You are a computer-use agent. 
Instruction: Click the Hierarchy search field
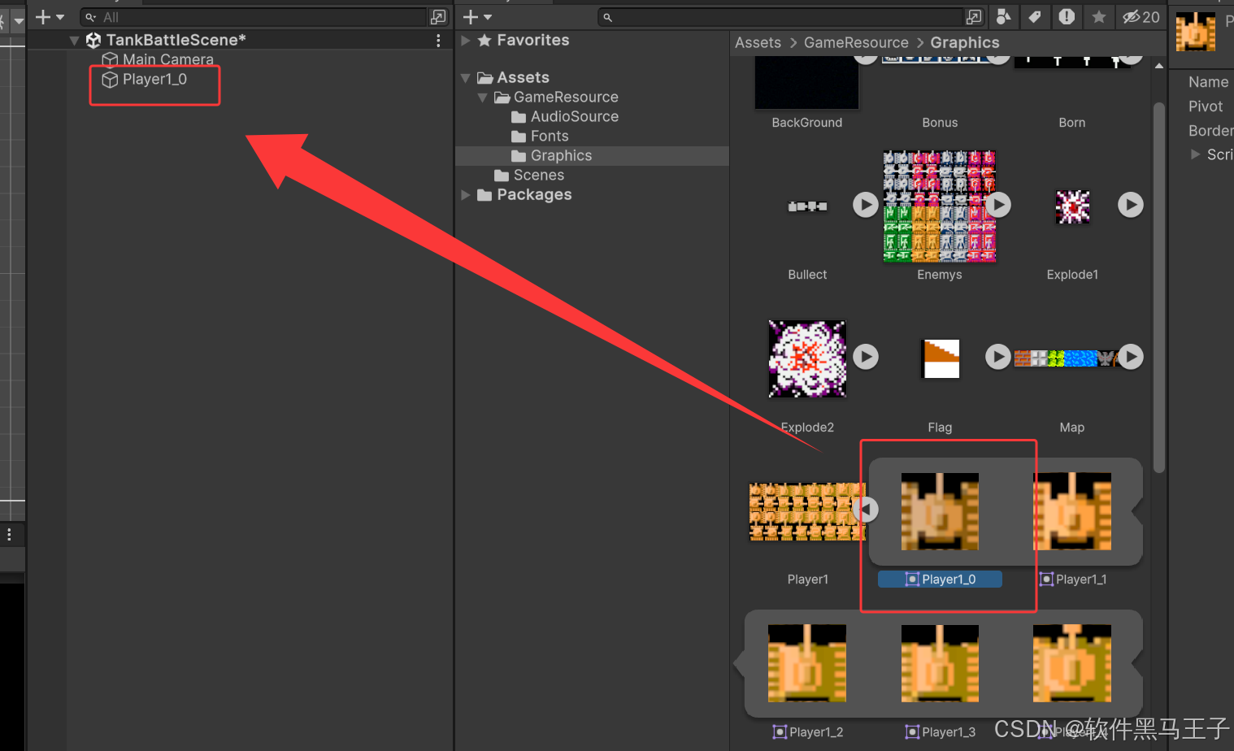click(x=254, y=17)
